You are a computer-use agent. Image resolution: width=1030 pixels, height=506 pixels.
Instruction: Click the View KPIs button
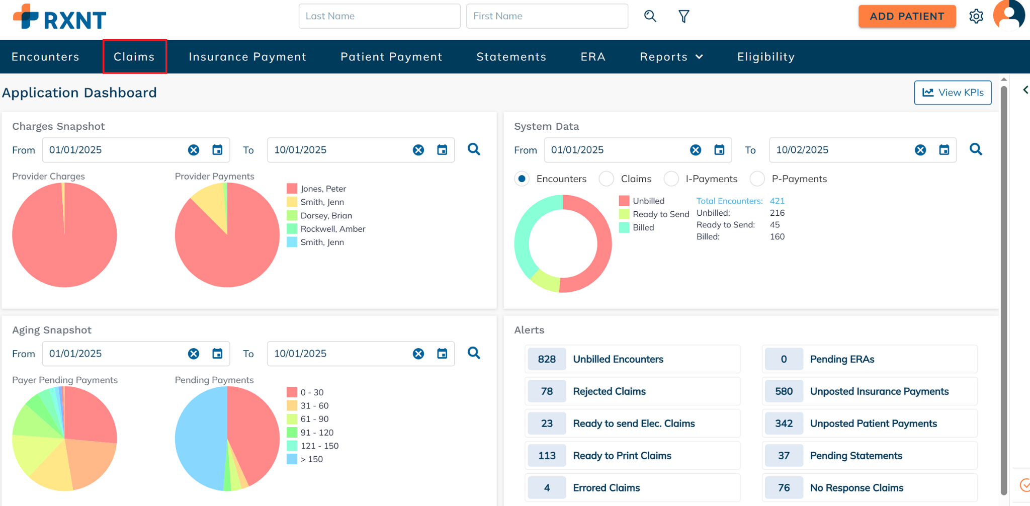pos(953,93)
